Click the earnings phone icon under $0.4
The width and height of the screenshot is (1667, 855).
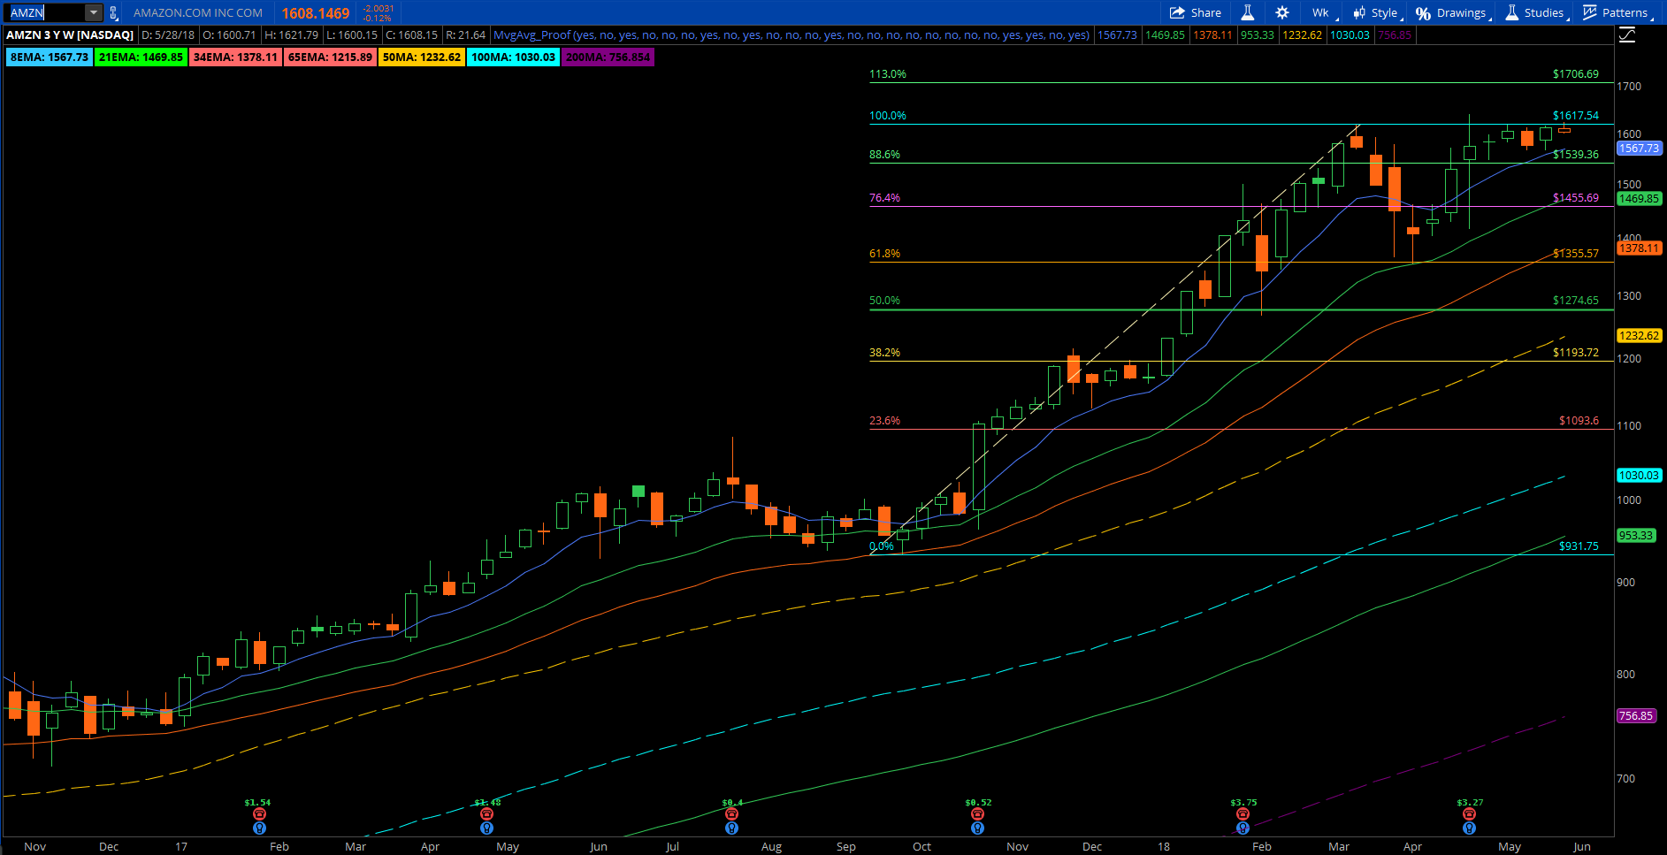731,814
